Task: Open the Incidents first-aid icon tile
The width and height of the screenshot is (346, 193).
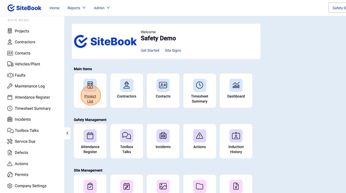Action: [x=163, y=135]
